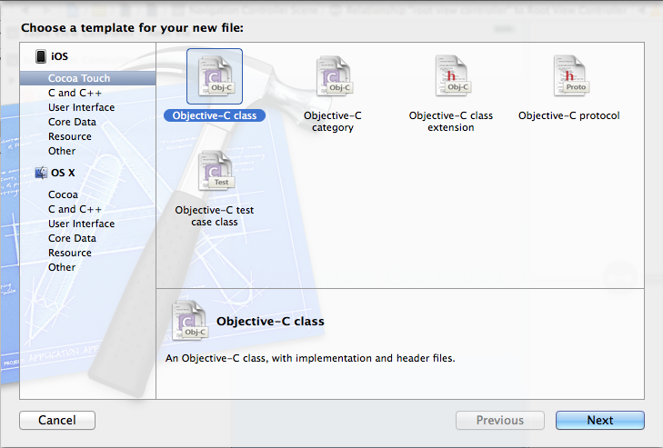Click the bold 'Objective-C class' description title

pyautogui.click(x=270, y=321)
